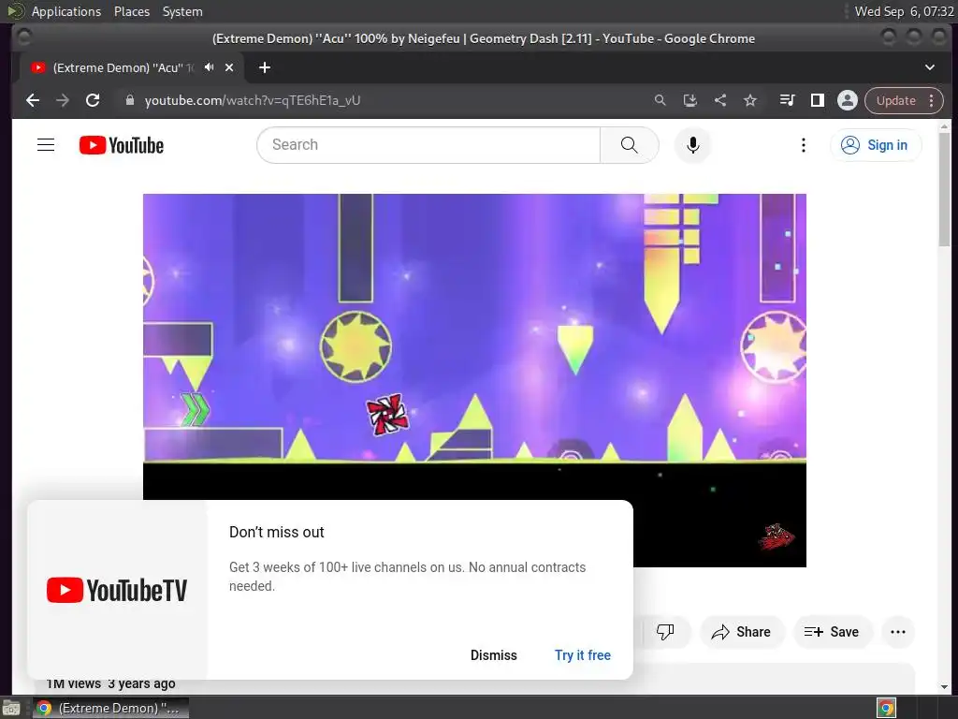Save video to playlist

(x=832, y=632)
